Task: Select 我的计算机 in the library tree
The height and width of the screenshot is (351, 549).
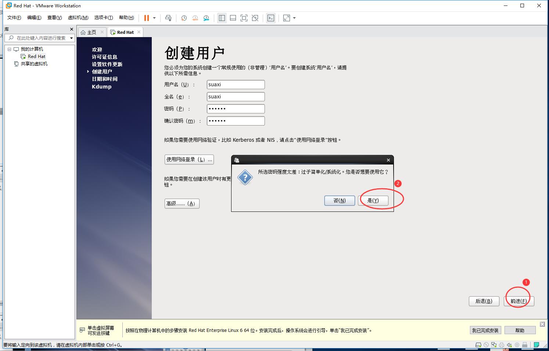Action: click(x=32, y=49)
